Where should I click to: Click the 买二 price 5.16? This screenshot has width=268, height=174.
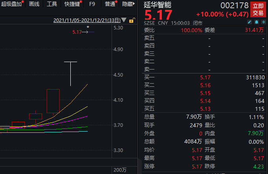pos(205,85)
